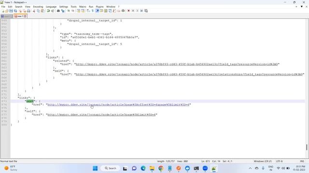Viewport: 309px width, 173px height.
Task: Click the Print toolbar icon
Action: pos(28,11)
